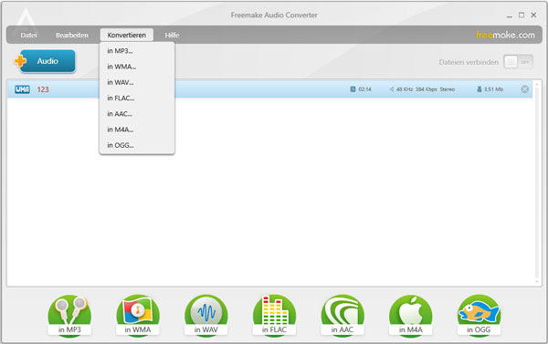Viewport: 548px width, 344px height.
Task: Open the Hilfe menu
Action: tap(172, 36)
